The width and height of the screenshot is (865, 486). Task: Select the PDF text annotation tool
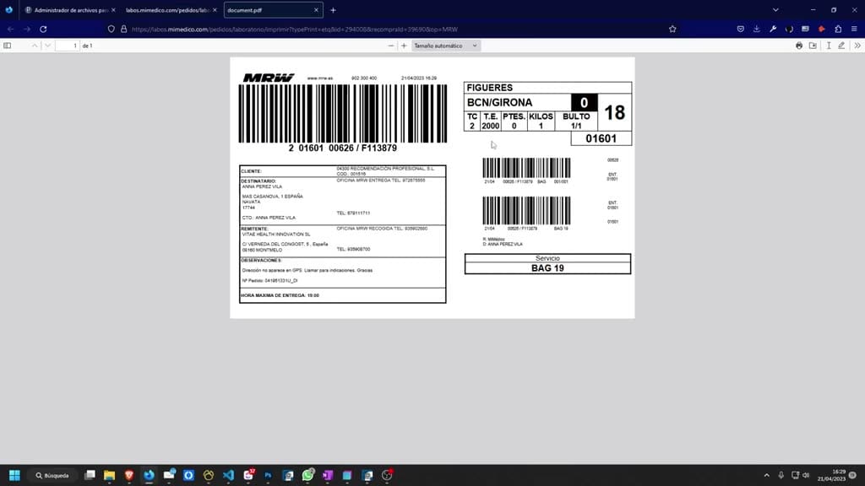829,46
